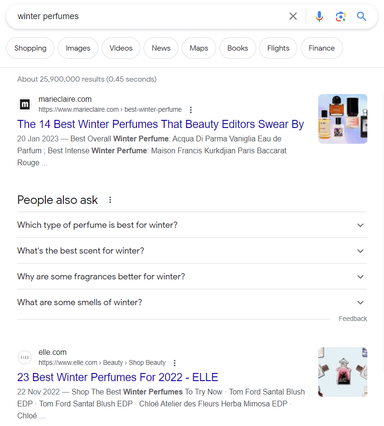This screenshot has height=426, width=384.
Task: Open the Shopping results tab
Action: (x=30, y=48)
